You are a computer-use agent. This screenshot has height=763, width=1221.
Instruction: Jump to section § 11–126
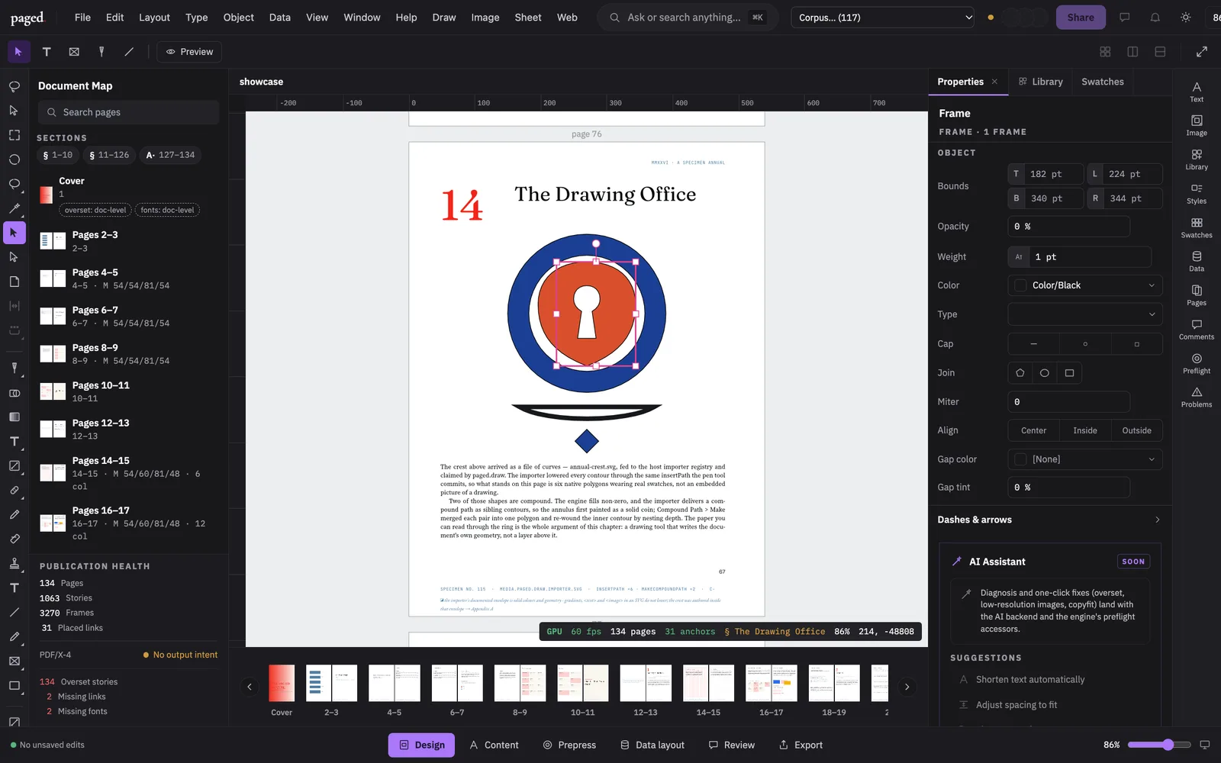[109, 155]
